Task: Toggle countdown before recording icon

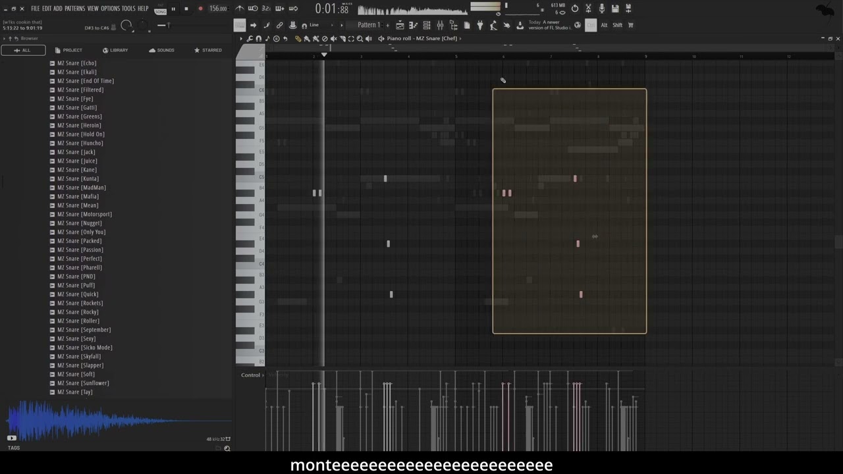Action: 266,9
